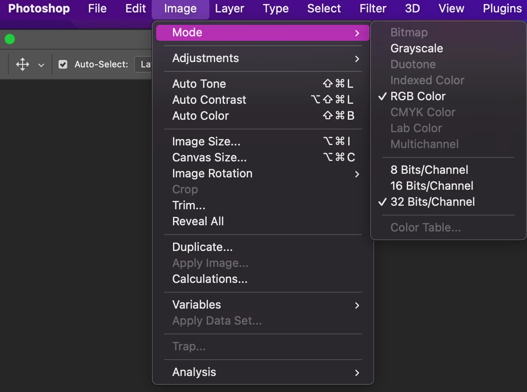The image size is (527, 392).
Task: Expand the Adjustments submenu
Action: [263, 59]
